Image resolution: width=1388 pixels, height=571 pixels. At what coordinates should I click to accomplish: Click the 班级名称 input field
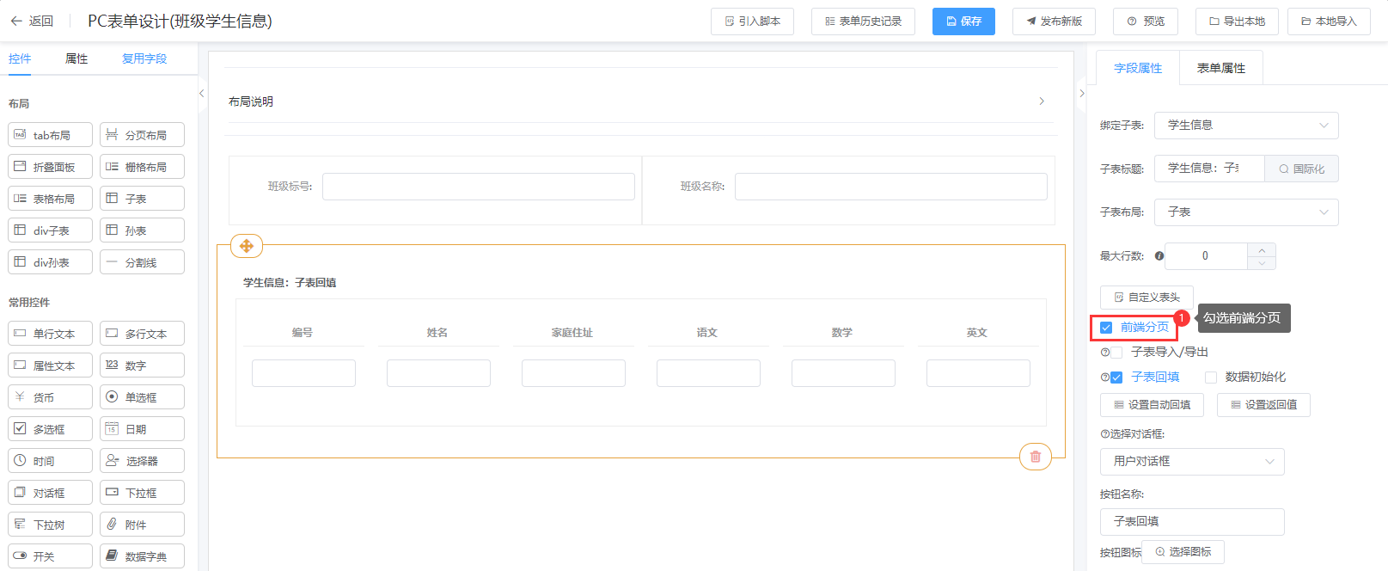coord(890,187)
